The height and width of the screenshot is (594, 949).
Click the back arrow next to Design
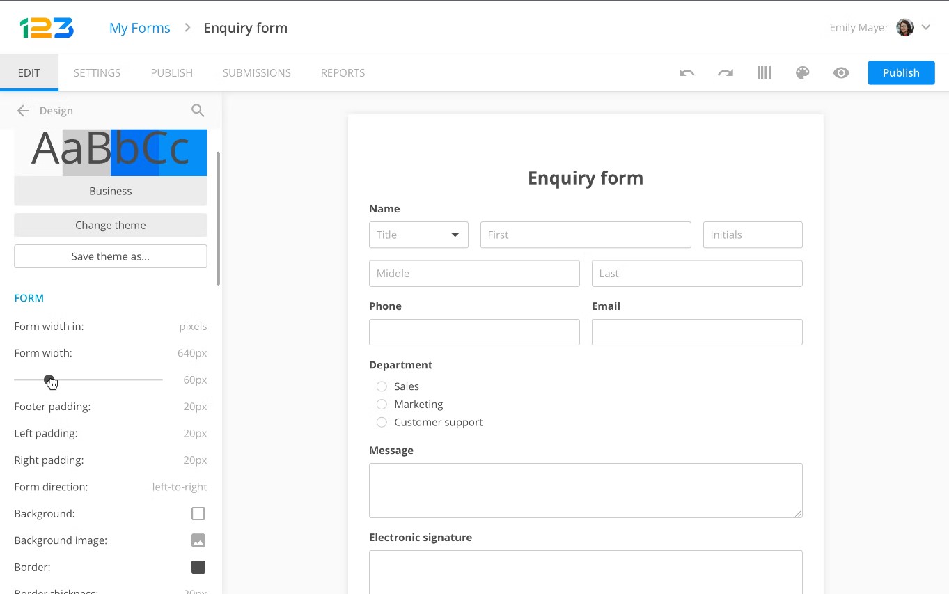pyautogui.click(x=22, y=110)
